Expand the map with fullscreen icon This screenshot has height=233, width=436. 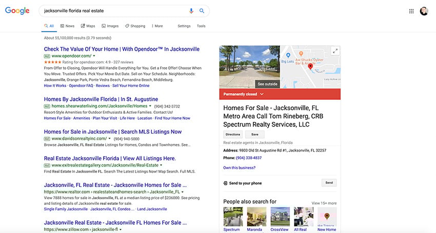point(335,51)
